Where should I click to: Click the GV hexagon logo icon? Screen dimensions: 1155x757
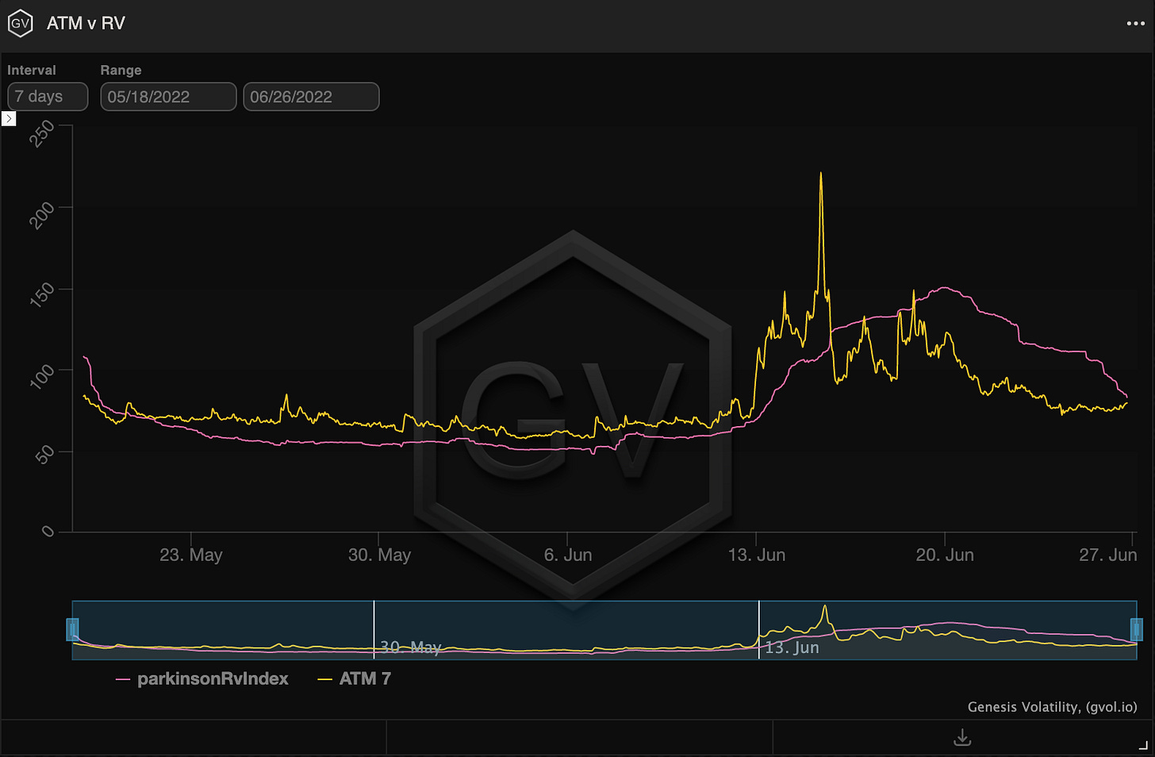pyautogui.click(x=20, y=23)
